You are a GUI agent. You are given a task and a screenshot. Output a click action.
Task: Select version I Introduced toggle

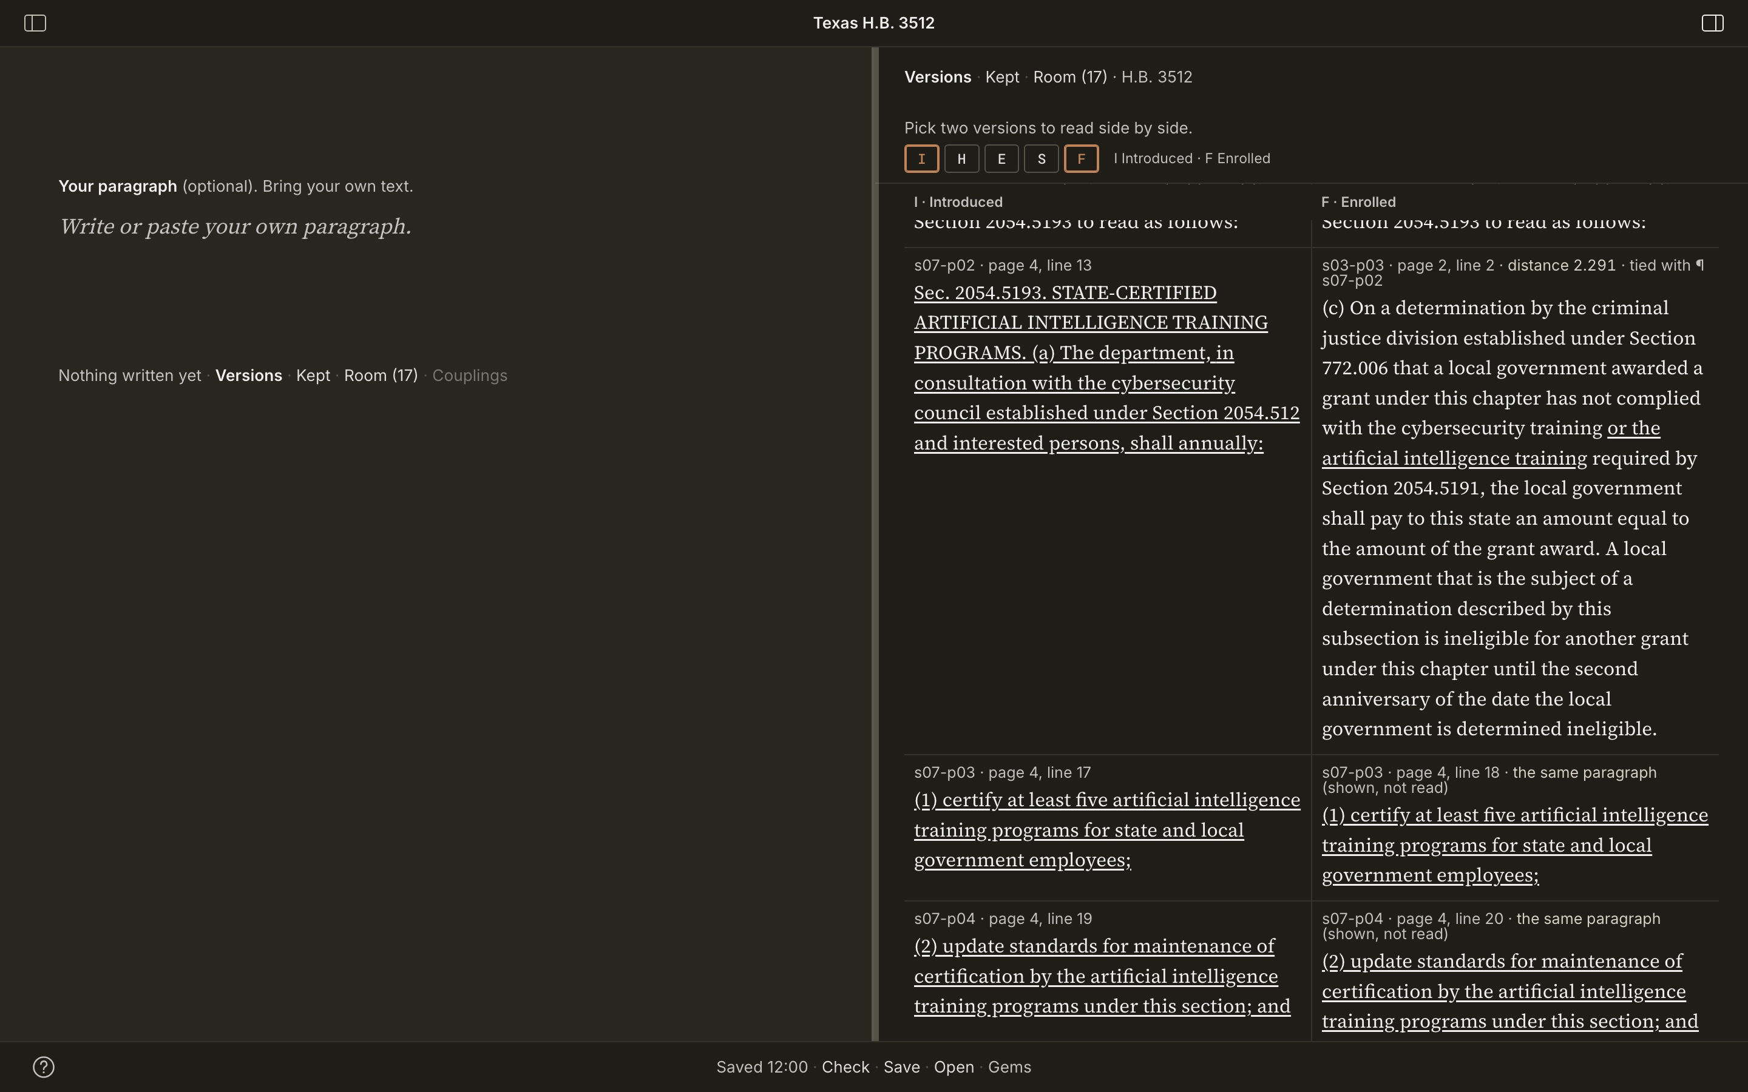922,158
